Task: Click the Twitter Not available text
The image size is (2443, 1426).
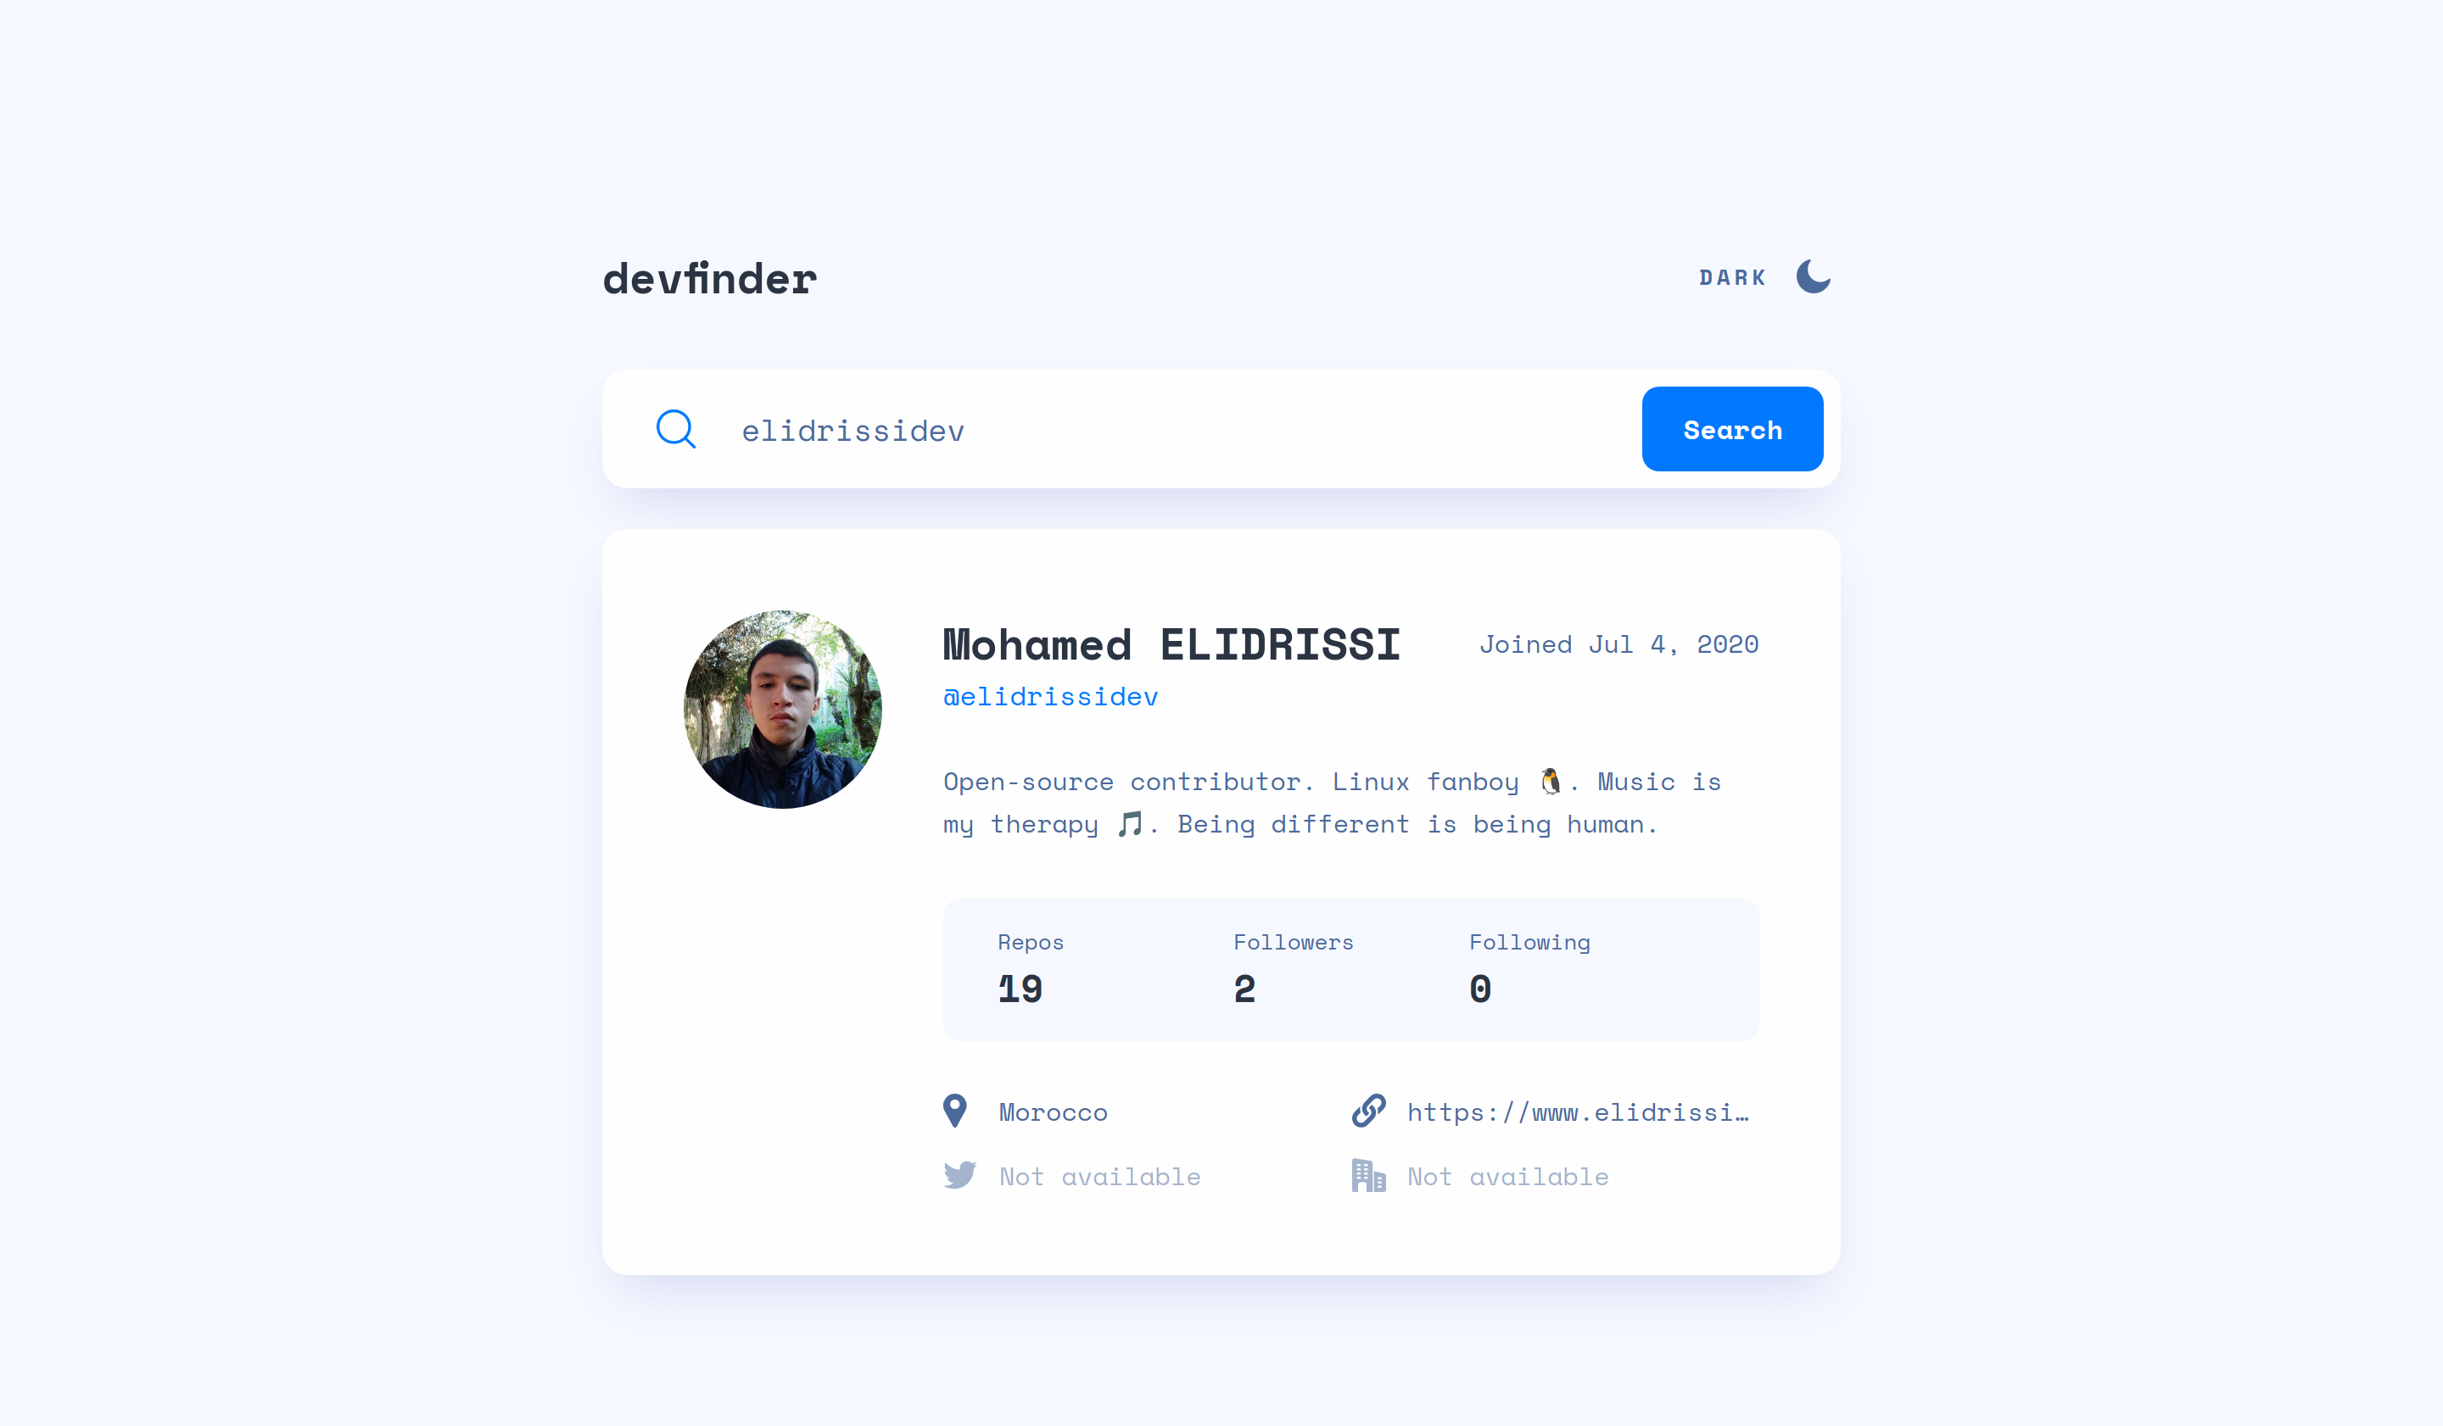Action: (x=1100, y=1176)
